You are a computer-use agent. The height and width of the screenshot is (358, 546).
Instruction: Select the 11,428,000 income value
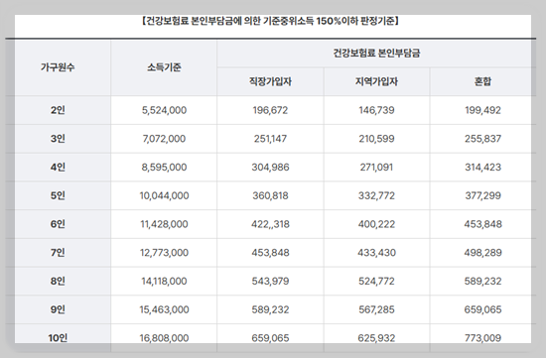(164, 224)
